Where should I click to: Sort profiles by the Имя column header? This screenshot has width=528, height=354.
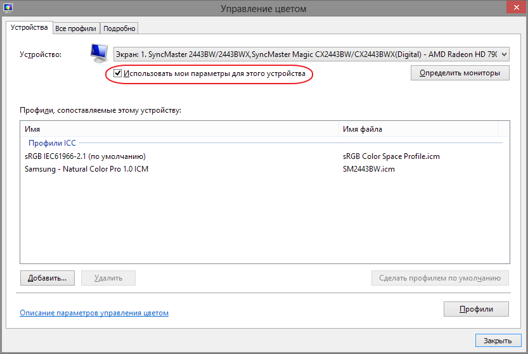179,129
